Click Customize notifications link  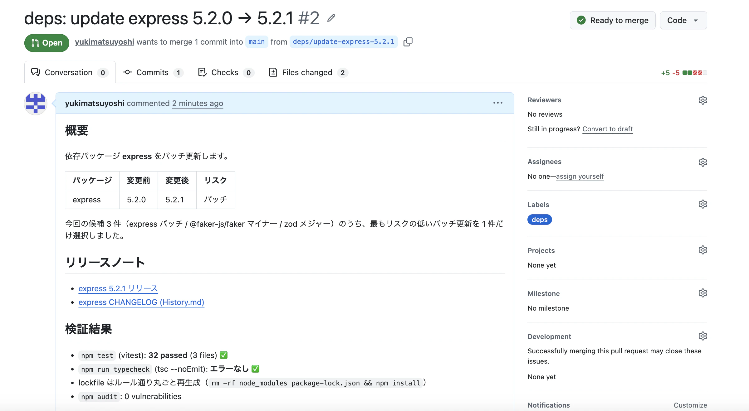pyautogui.click(x=690, y=405)
